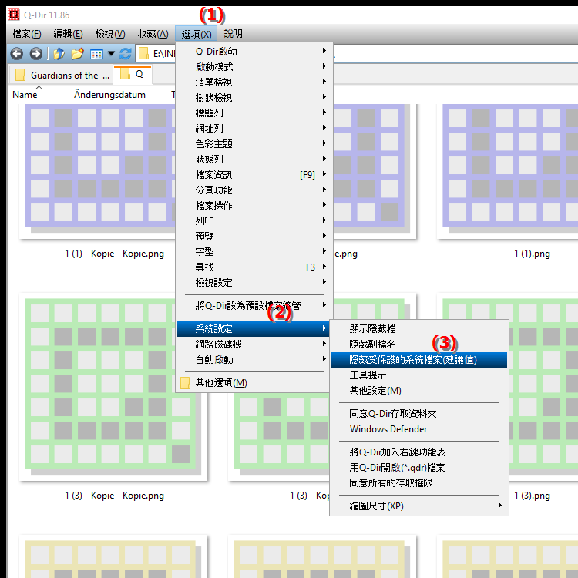Image resolution: width=578 pixels, height=578 pixels.
Task: Click 其他選項(M) menu entry
Action: (254, 383)
